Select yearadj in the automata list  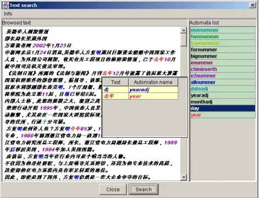click(223, 95)
